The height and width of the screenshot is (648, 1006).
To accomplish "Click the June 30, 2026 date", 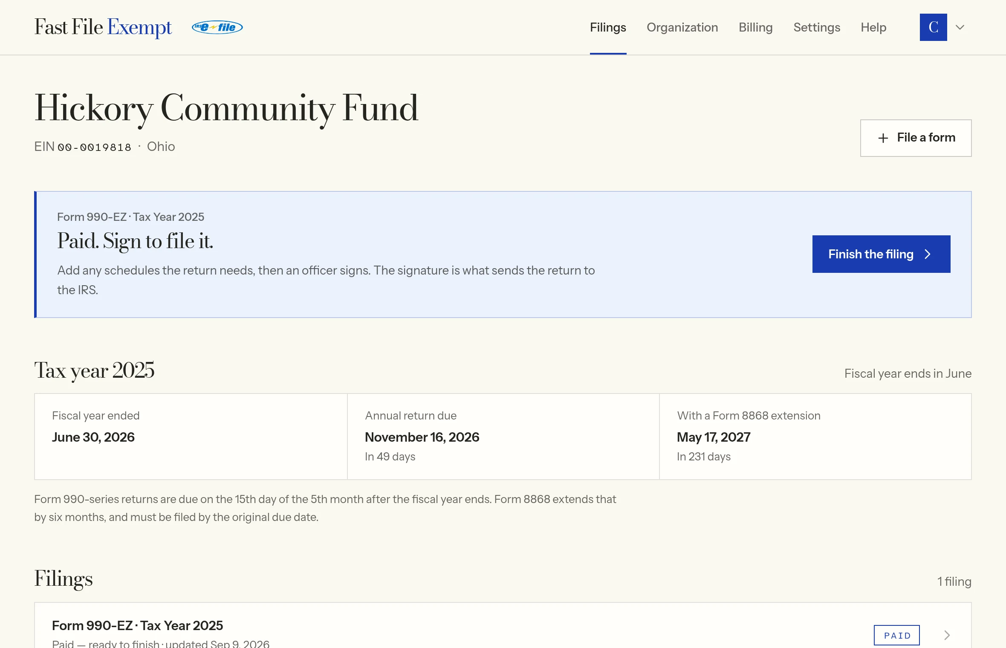I will [93, 437].
